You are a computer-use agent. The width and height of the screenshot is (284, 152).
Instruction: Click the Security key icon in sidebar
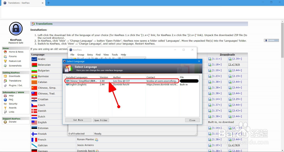[x=5, y=104]
